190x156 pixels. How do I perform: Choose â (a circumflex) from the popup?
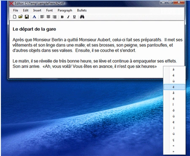[174, 93]
